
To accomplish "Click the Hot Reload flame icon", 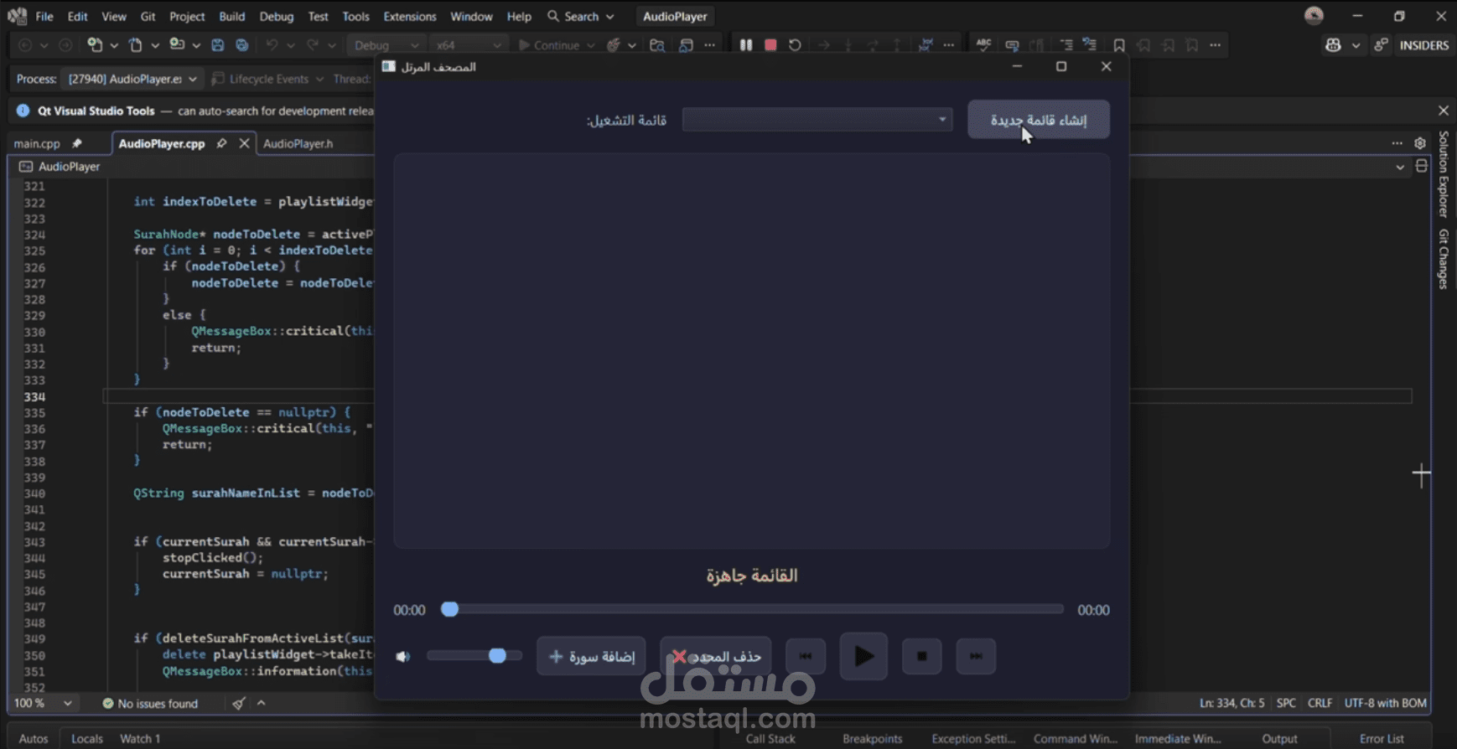I will point(614,45).
